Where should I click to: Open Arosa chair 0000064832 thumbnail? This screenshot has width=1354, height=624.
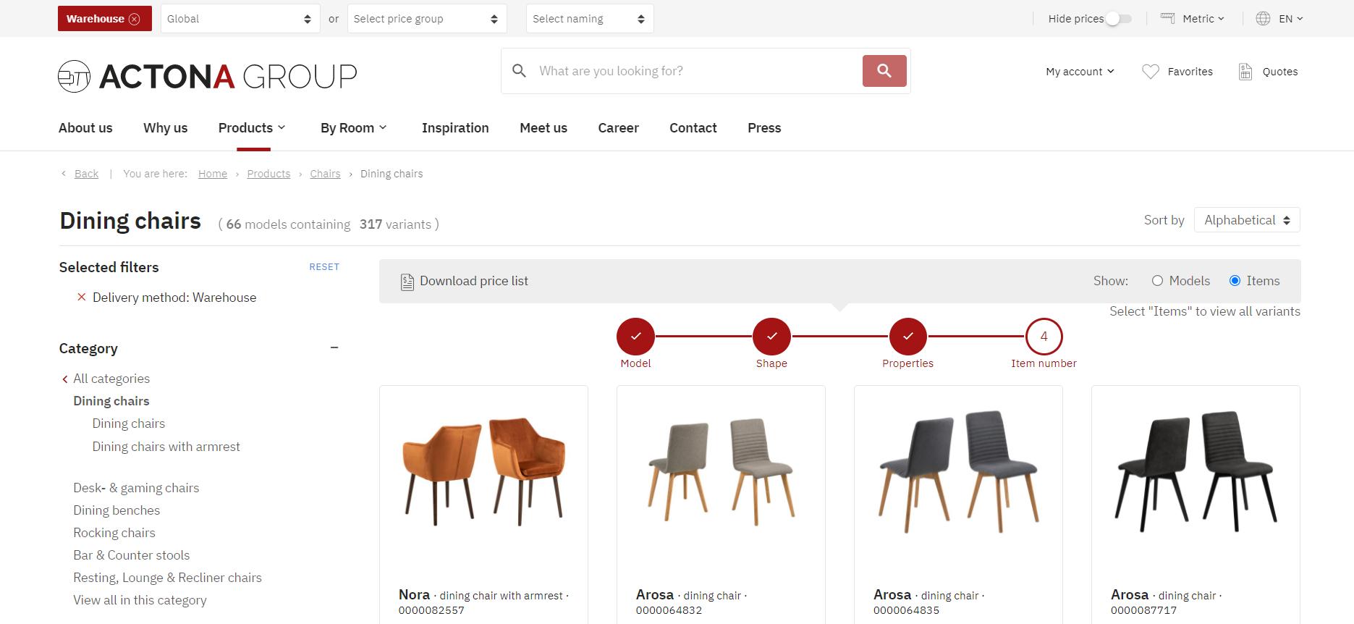click(x=721, y=471)
